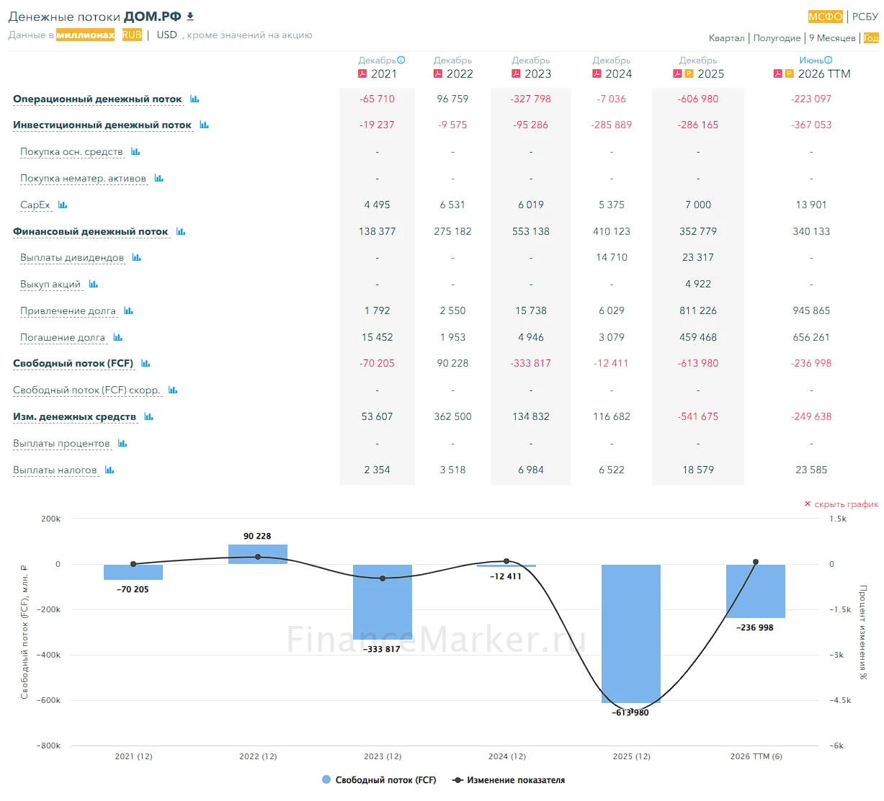Click the info icon next to Июнь
The image size is (884, 801).
coord(829,61)
